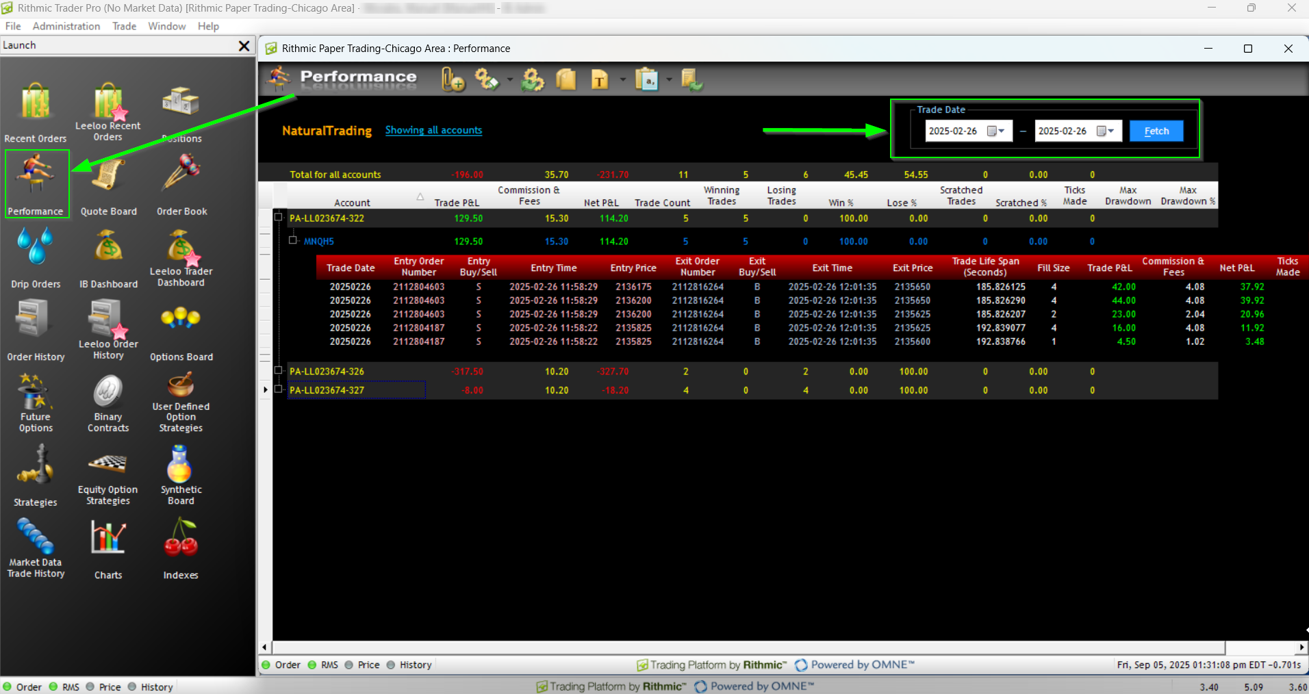Open Order History icon
The image size is (1309, 694).
point(36,331)
